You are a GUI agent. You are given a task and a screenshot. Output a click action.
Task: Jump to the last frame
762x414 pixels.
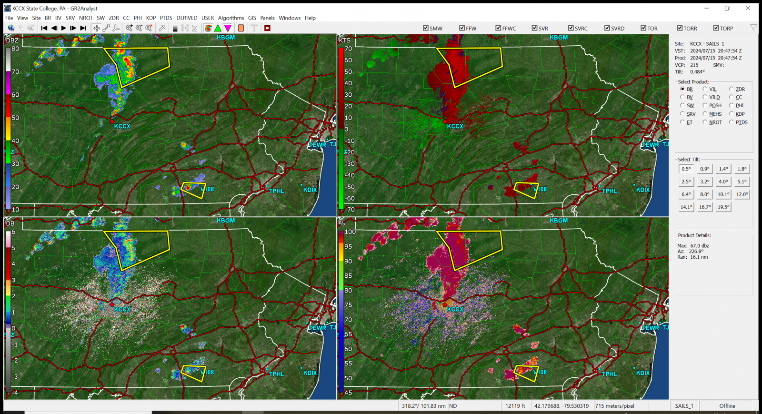tap(83, 28)
